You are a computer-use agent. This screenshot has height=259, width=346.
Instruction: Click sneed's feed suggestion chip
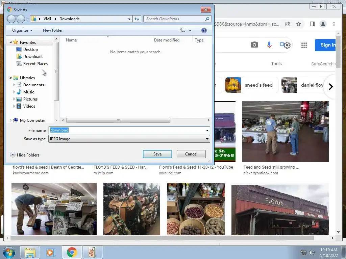pyautogui.click(x=252, y=85)
